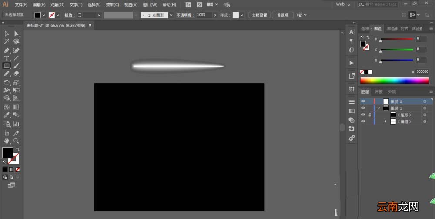Open stroke weight dropdown
435x219 pixels.
click(99, 15)
